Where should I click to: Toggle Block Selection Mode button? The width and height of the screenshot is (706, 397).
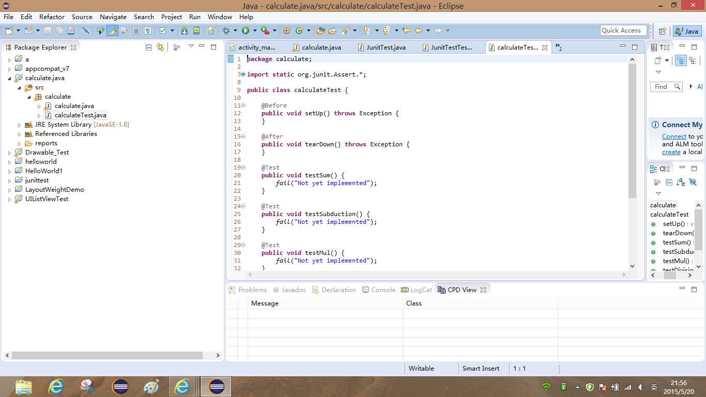[x=135, y=31]
